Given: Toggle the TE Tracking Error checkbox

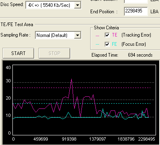Looking at the screenshot, I should coord(107,35).
